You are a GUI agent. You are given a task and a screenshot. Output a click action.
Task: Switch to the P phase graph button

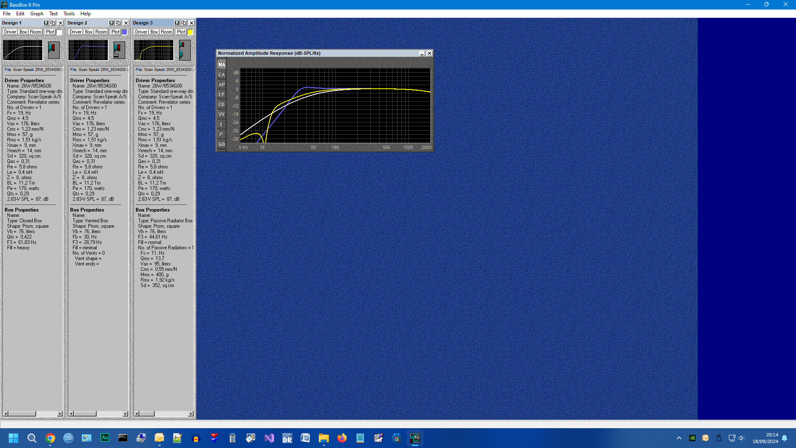click(222, 134)
